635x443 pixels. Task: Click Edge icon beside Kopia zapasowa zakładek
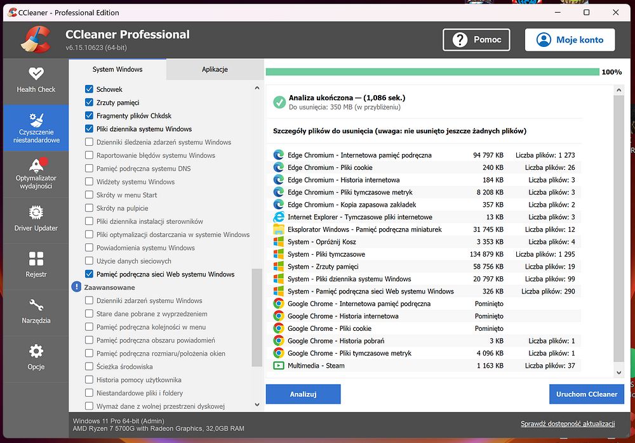279,205
